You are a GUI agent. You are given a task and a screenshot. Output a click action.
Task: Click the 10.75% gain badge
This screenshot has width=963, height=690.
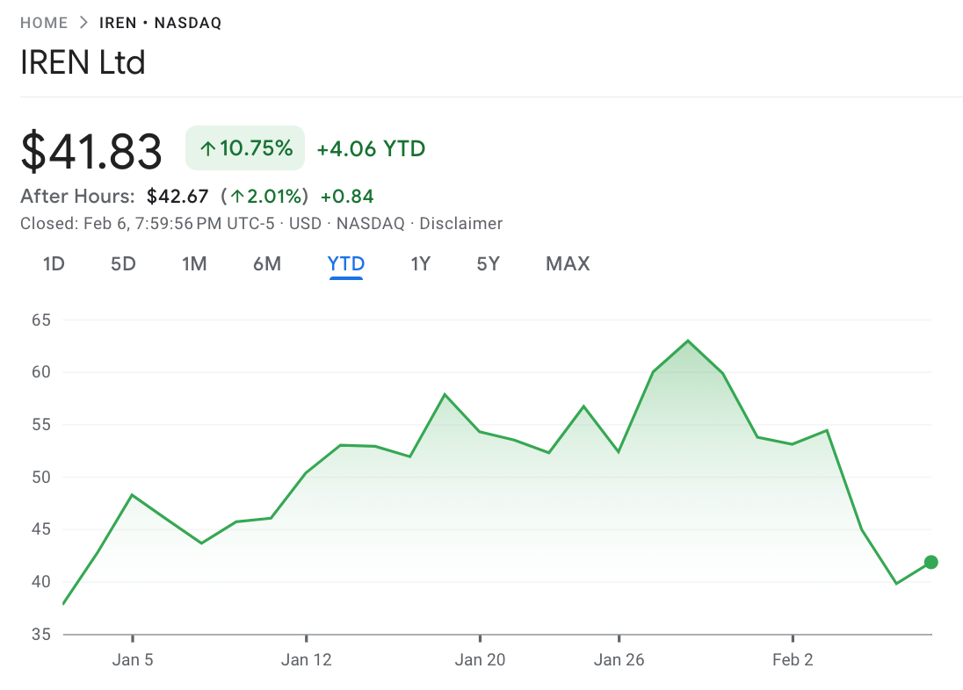[245, 148]
